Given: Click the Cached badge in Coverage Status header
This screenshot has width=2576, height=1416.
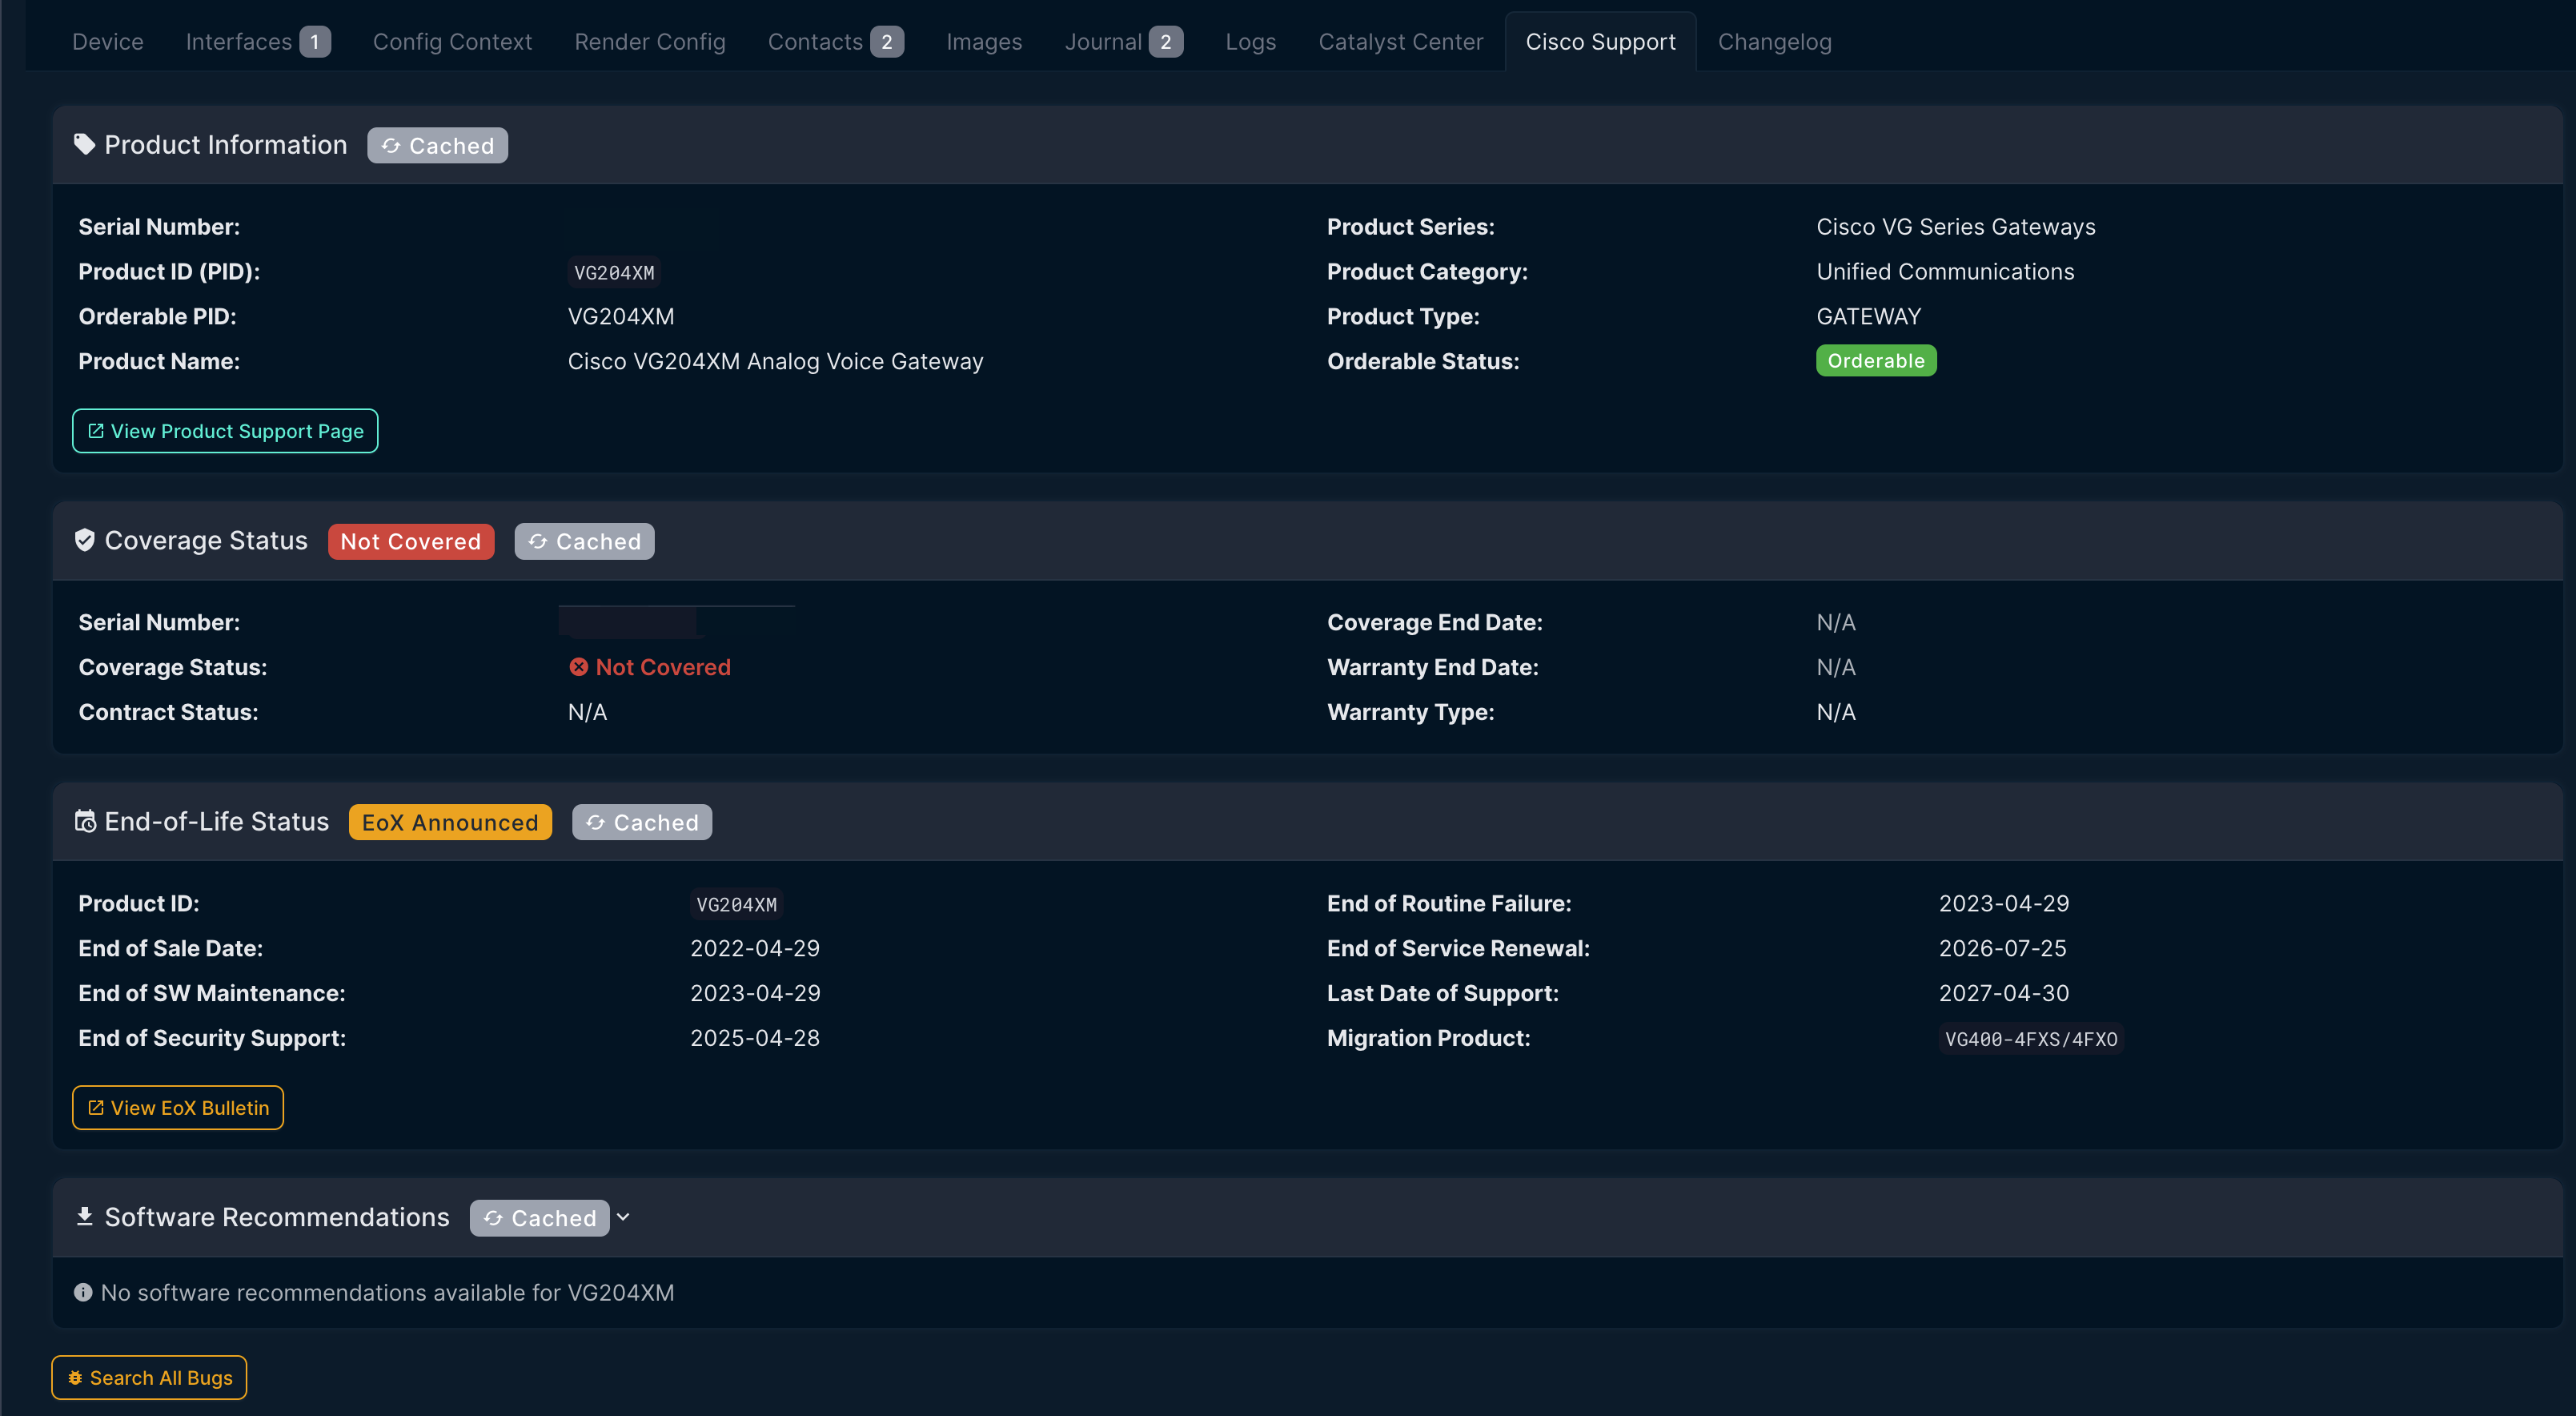Looking at the screenshot, I should [585, 541].
